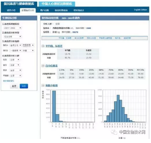Select the standard deviation 15.52 cell
This screenshot has width=151, height=143.
tap(89, 54)
